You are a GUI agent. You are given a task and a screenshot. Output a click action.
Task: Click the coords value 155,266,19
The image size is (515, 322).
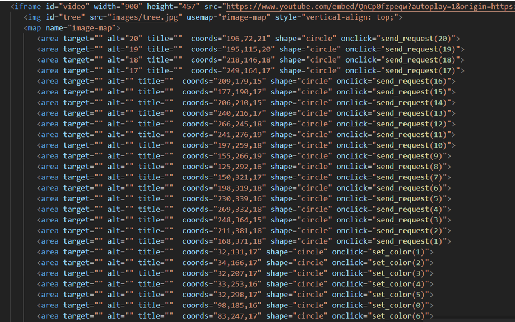[239, 157]
